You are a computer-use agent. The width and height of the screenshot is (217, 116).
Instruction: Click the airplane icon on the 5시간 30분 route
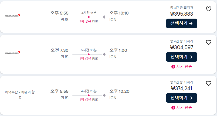coord(105,54)
